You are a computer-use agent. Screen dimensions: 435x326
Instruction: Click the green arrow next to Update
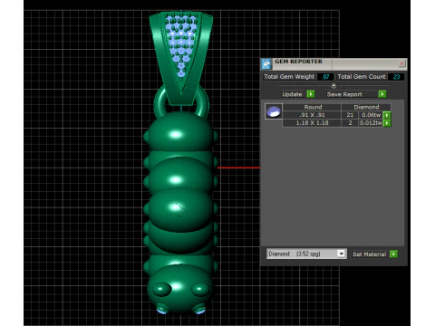click(x=311, y=94)
